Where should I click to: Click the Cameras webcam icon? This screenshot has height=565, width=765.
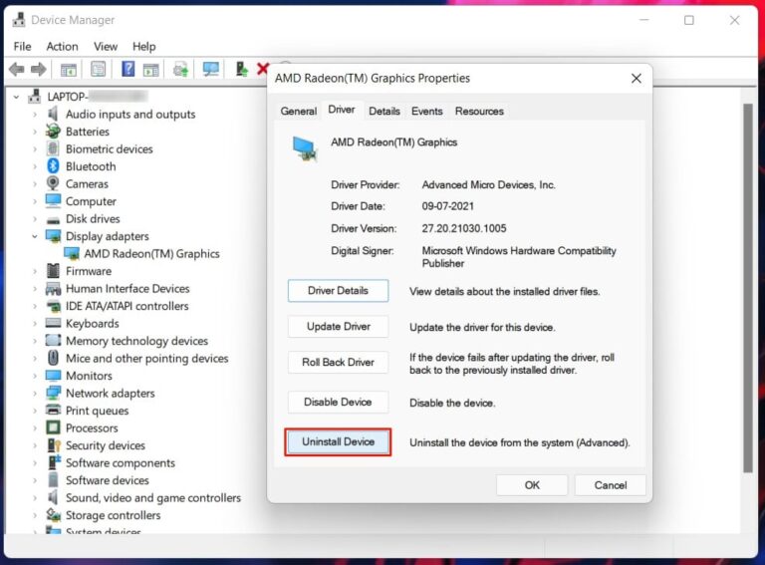click(x=53, y=183)
